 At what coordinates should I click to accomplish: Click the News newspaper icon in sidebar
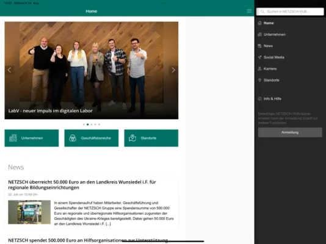pyautogui.click(x=259, y=46)
